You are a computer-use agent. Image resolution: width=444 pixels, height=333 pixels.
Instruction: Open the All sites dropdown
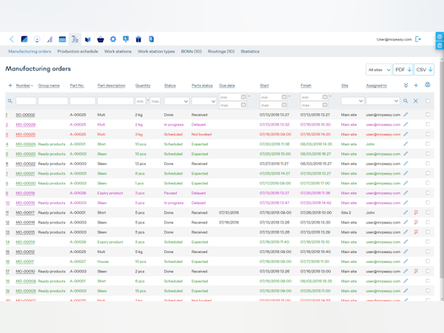tap(379, 70)
